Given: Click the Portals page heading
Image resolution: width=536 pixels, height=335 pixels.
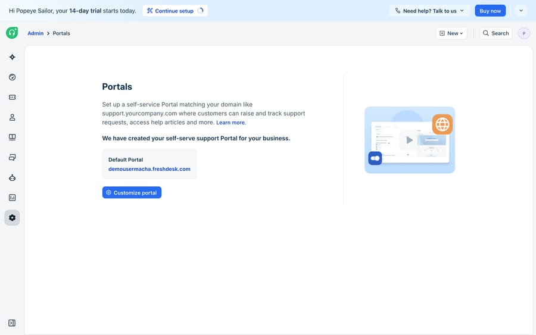Looking at the screenshot, I should 117,87.
